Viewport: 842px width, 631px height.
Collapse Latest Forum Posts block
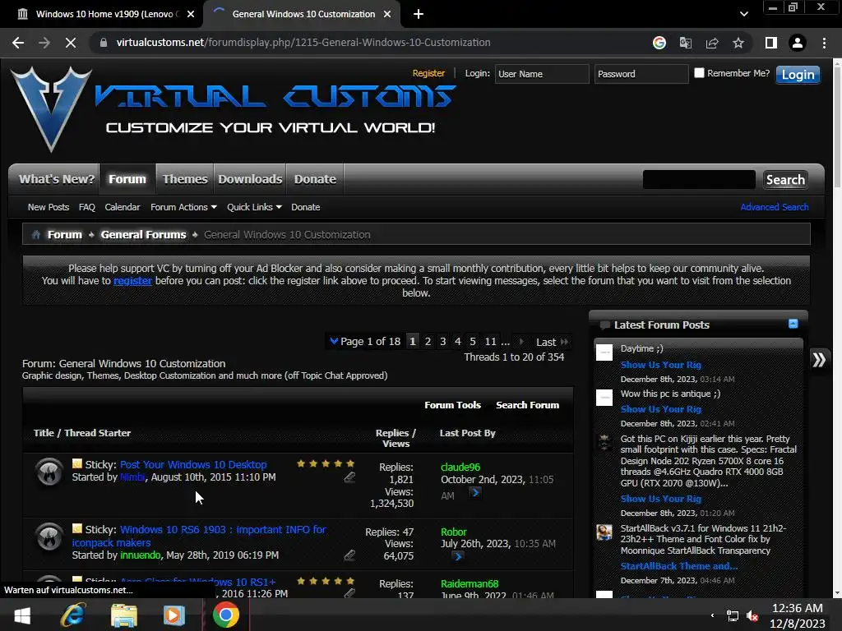point(793,324)
